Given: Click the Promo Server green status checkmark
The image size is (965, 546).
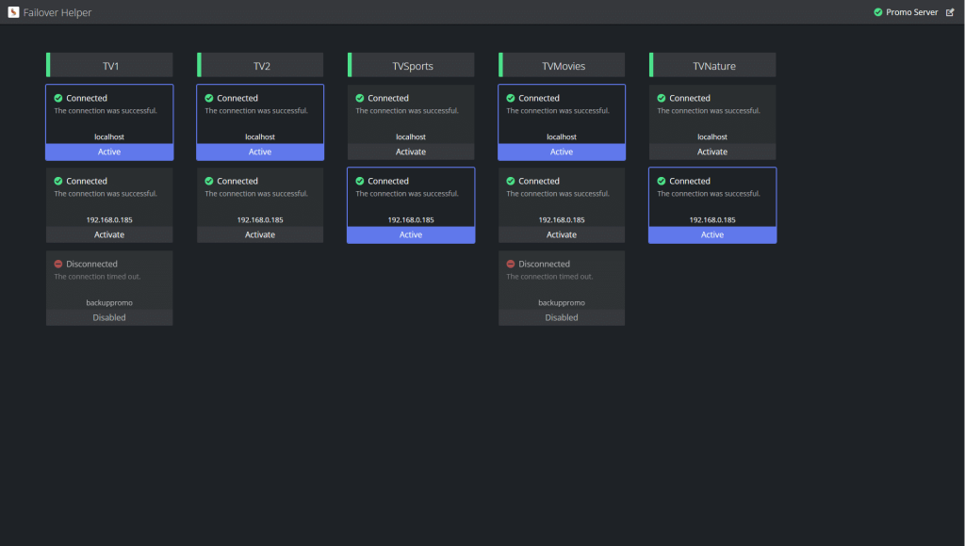Looking at the screenshot, I should point(876,12).
